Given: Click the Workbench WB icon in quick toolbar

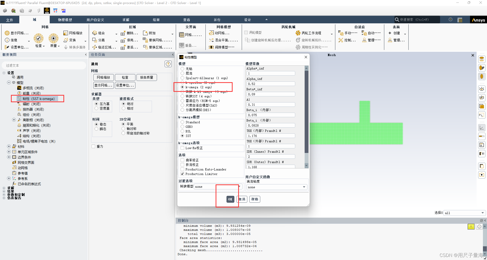Looking at the screenshot, I should (47, 11).
